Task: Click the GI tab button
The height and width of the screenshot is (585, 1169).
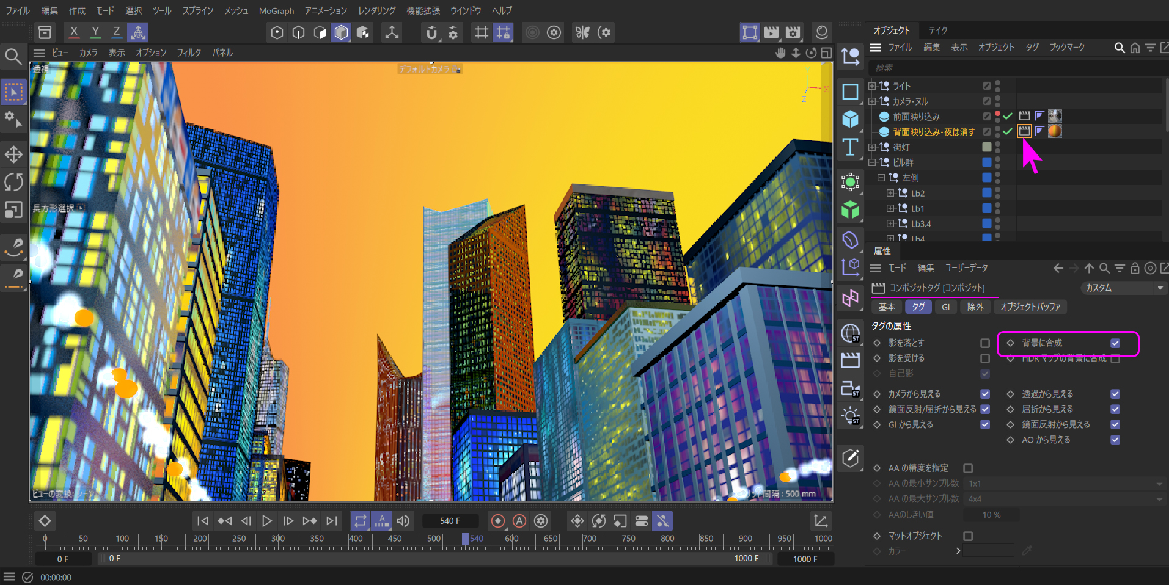Action: [945, 307]
